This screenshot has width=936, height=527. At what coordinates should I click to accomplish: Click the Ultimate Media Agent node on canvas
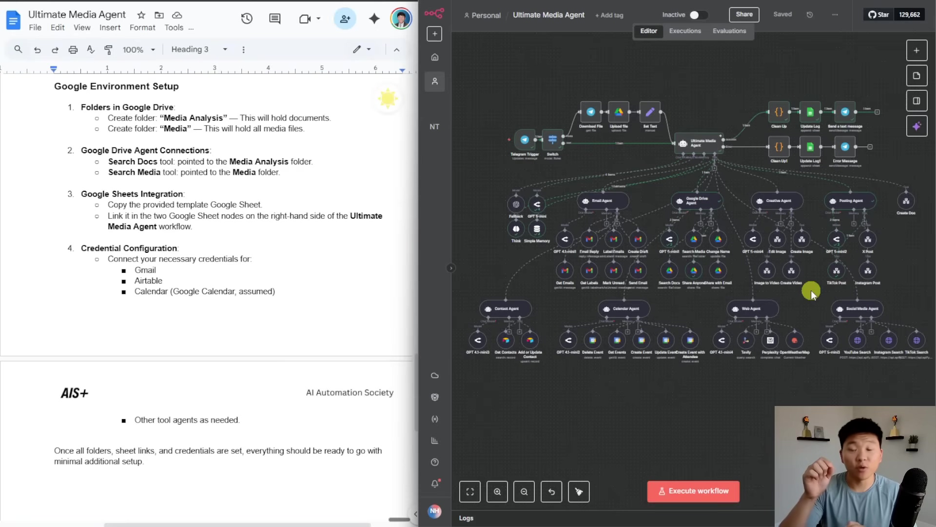pos(698,143)
